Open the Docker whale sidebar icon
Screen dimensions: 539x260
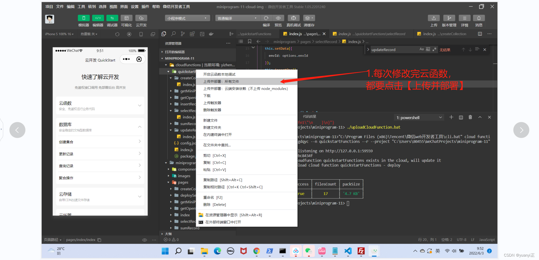point(211,34)
